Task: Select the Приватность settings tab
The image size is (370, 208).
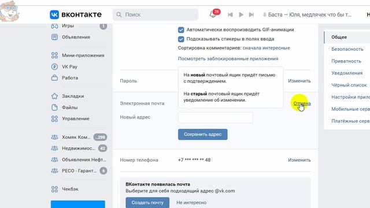Action: tap(347, 61)
